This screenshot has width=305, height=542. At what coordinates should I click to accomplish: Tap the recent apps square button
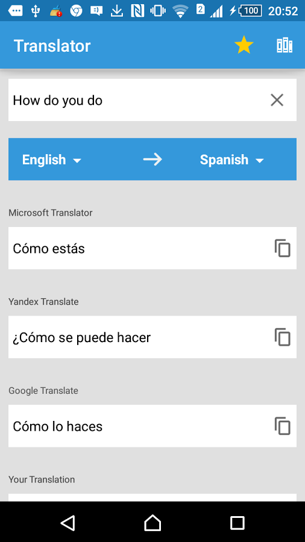point(237,523)
